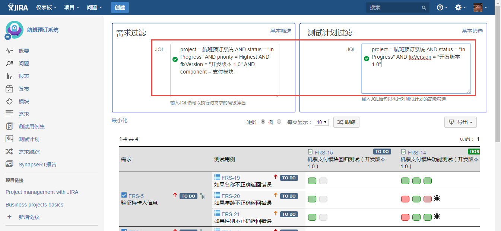This screenshot has height=231, width=501.
Task: Click the hierarchy icon in the FRS-5 cell
Action: (x=202, y=196)
